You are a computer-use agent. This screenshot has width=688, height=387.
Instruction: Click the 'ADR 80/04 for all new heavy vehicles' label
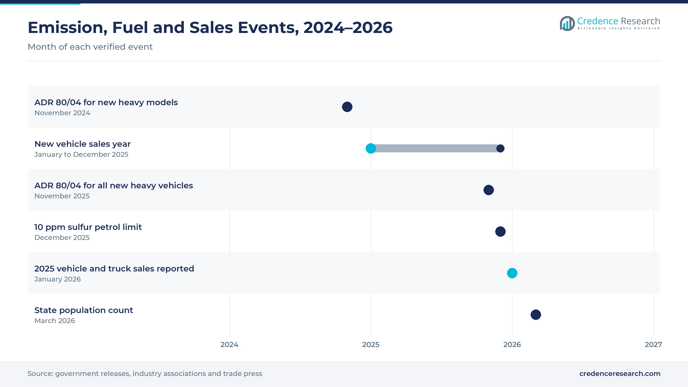point(114,185)
